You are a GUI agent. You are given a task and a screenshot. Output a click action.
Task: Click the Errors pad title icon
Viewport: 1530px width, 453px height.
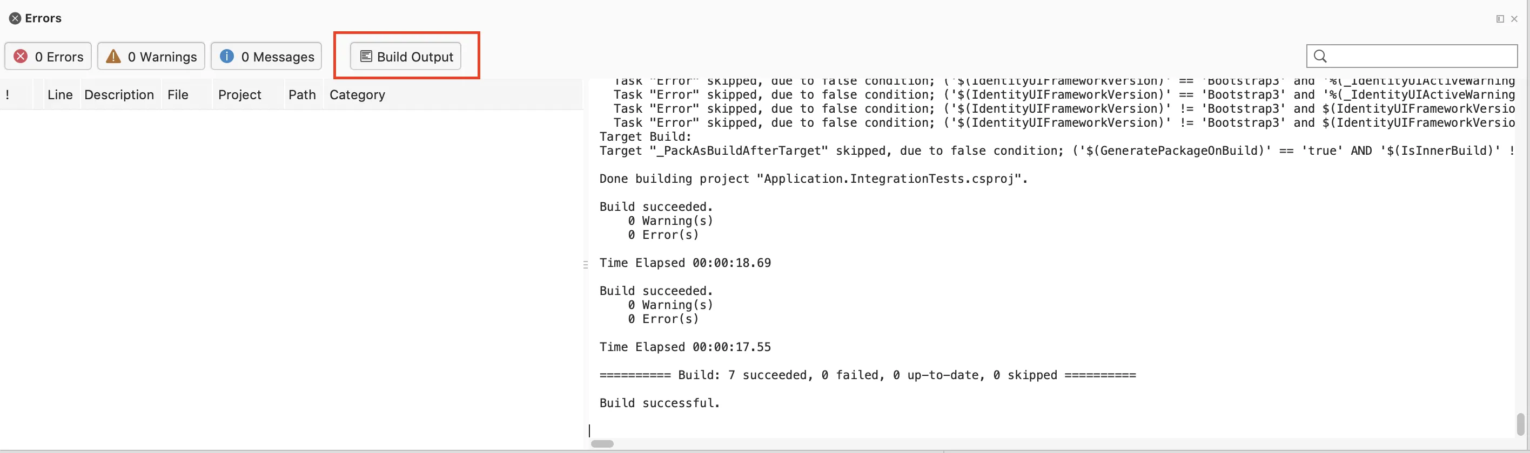15,18
